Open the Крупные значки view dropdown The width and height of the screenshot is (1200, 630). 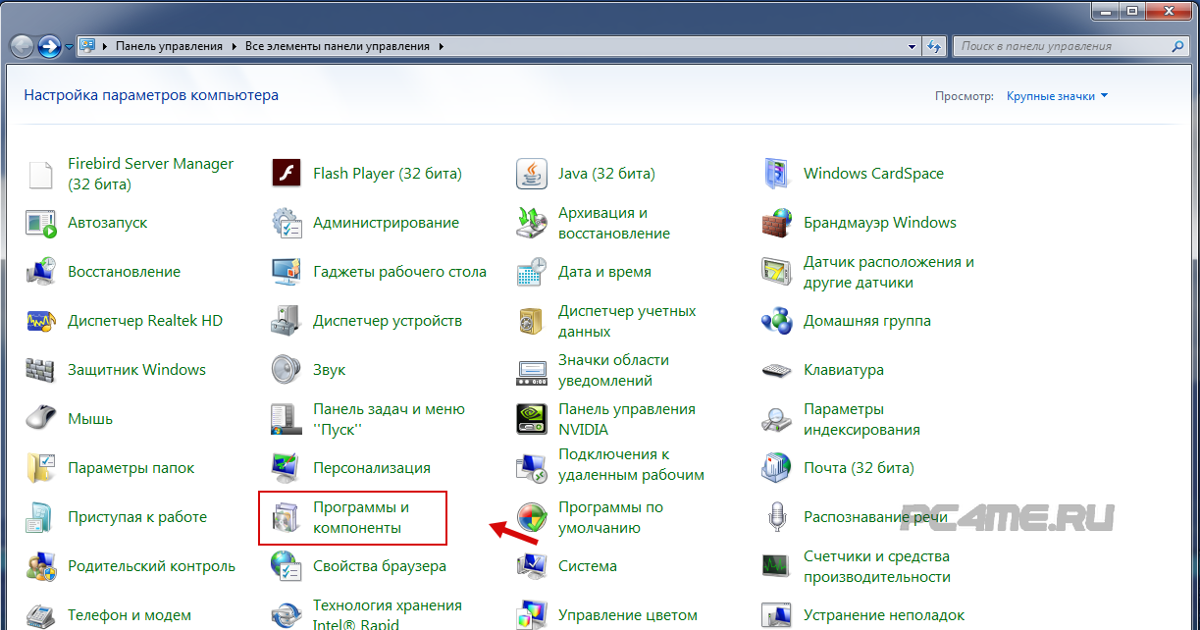[1057, 96]
